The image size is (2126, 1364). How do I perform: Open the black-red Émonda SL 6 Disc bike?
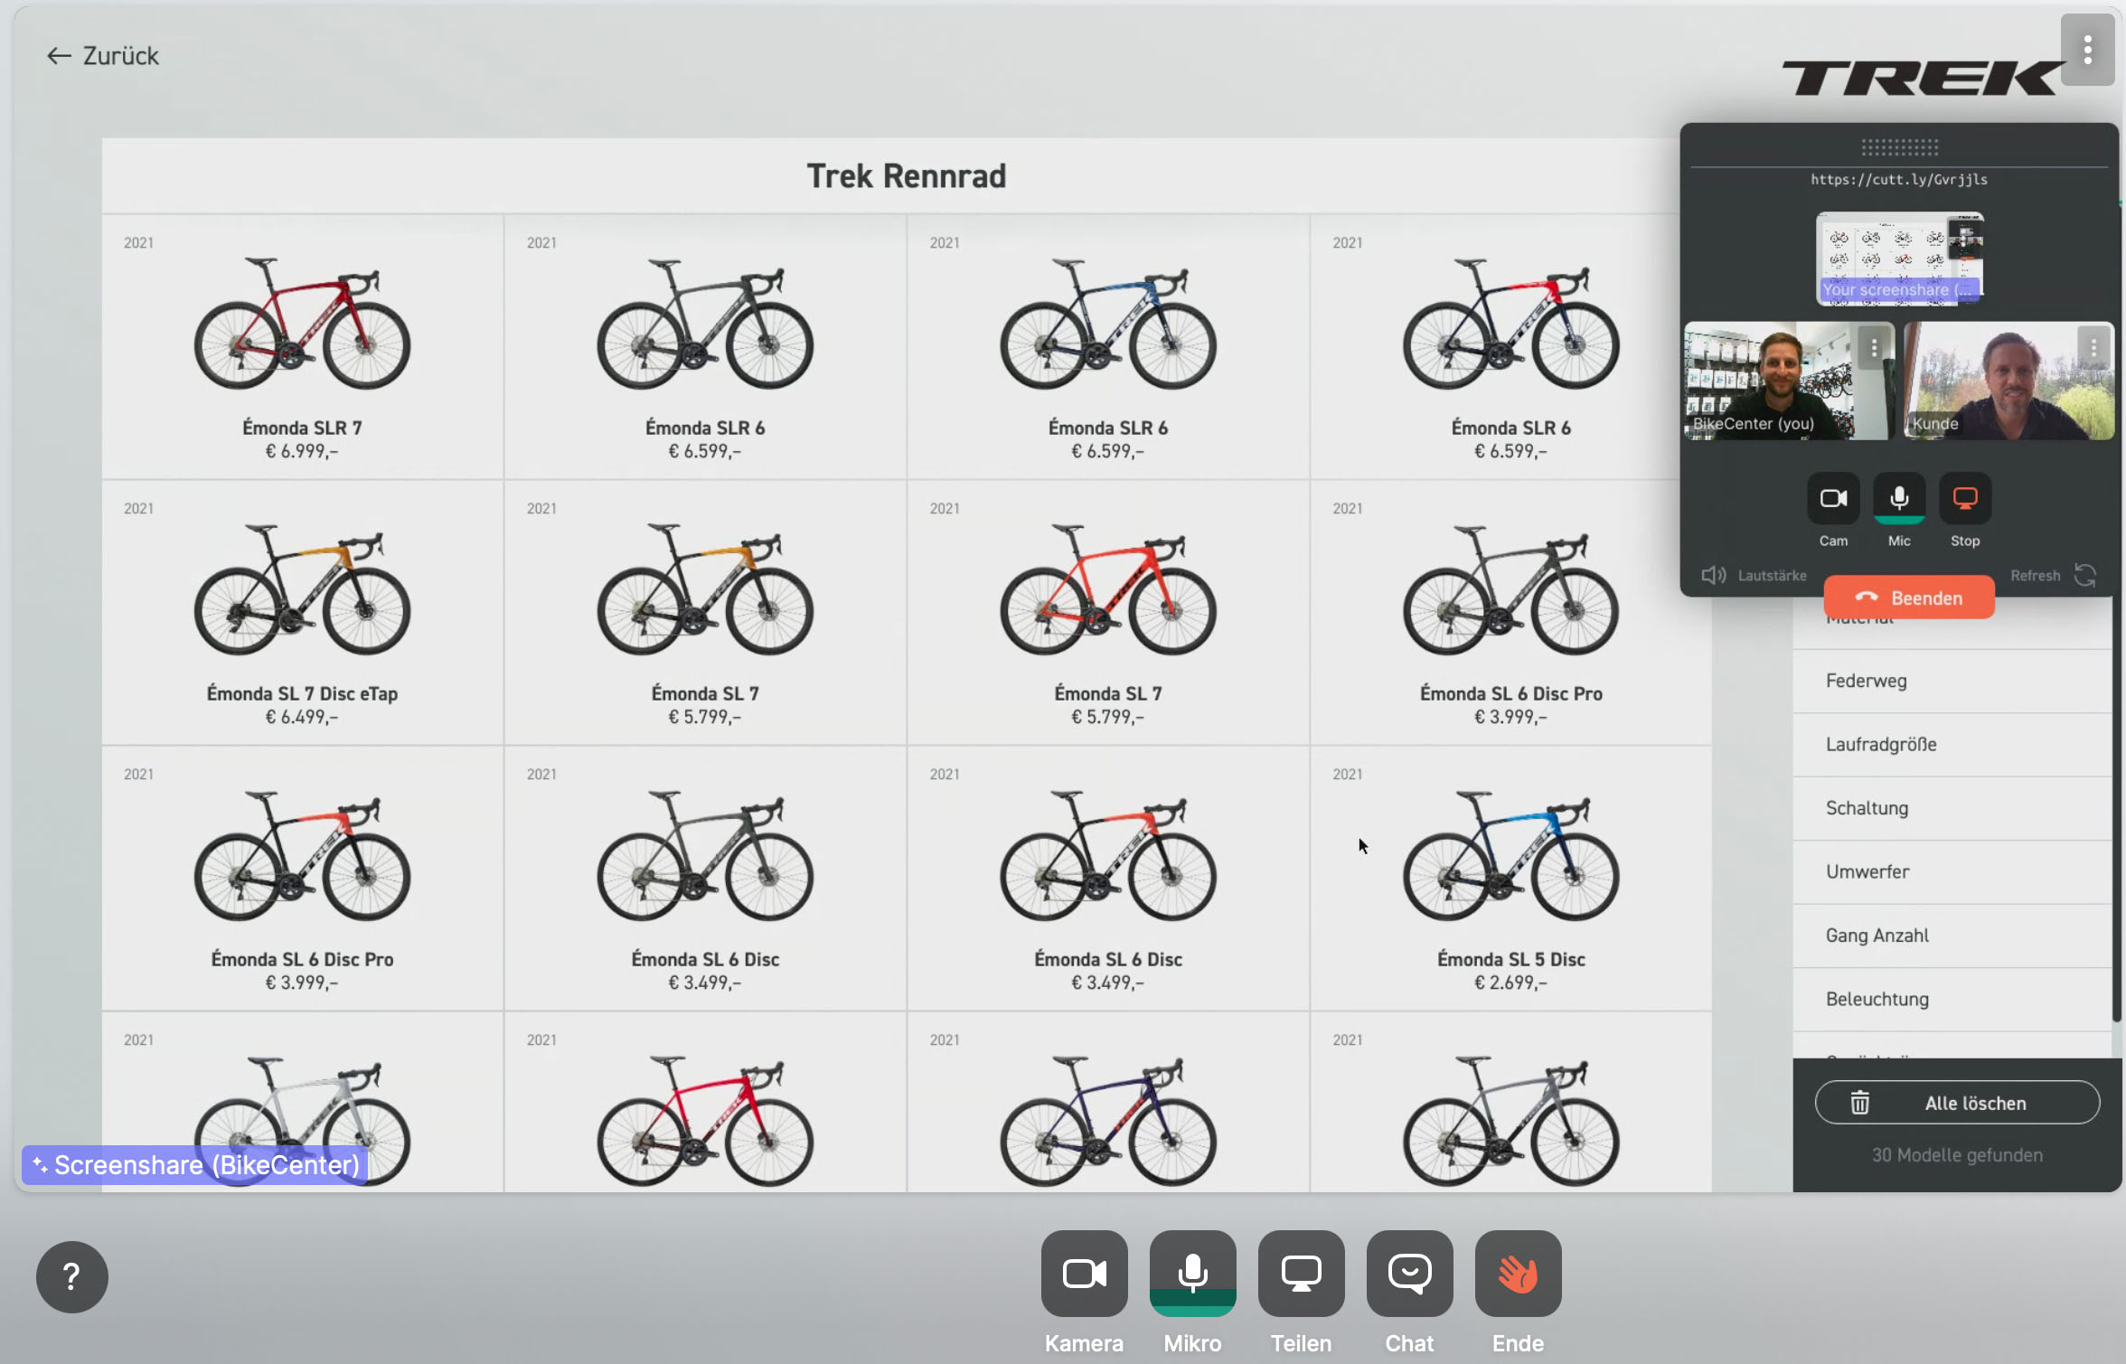pyautogui.click(x=1108, y=879)
